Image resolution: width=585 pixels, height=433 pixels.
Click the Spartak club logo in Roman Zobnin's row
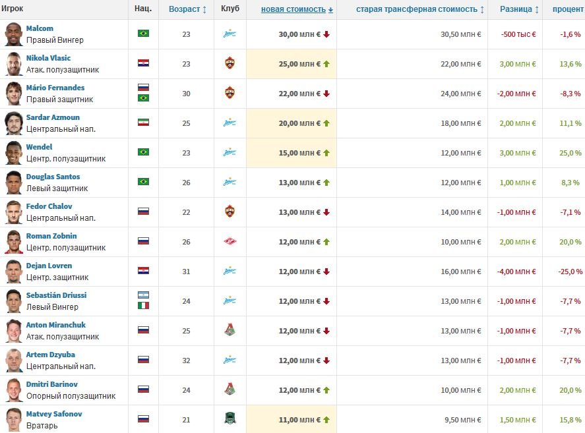pos(230,242)
